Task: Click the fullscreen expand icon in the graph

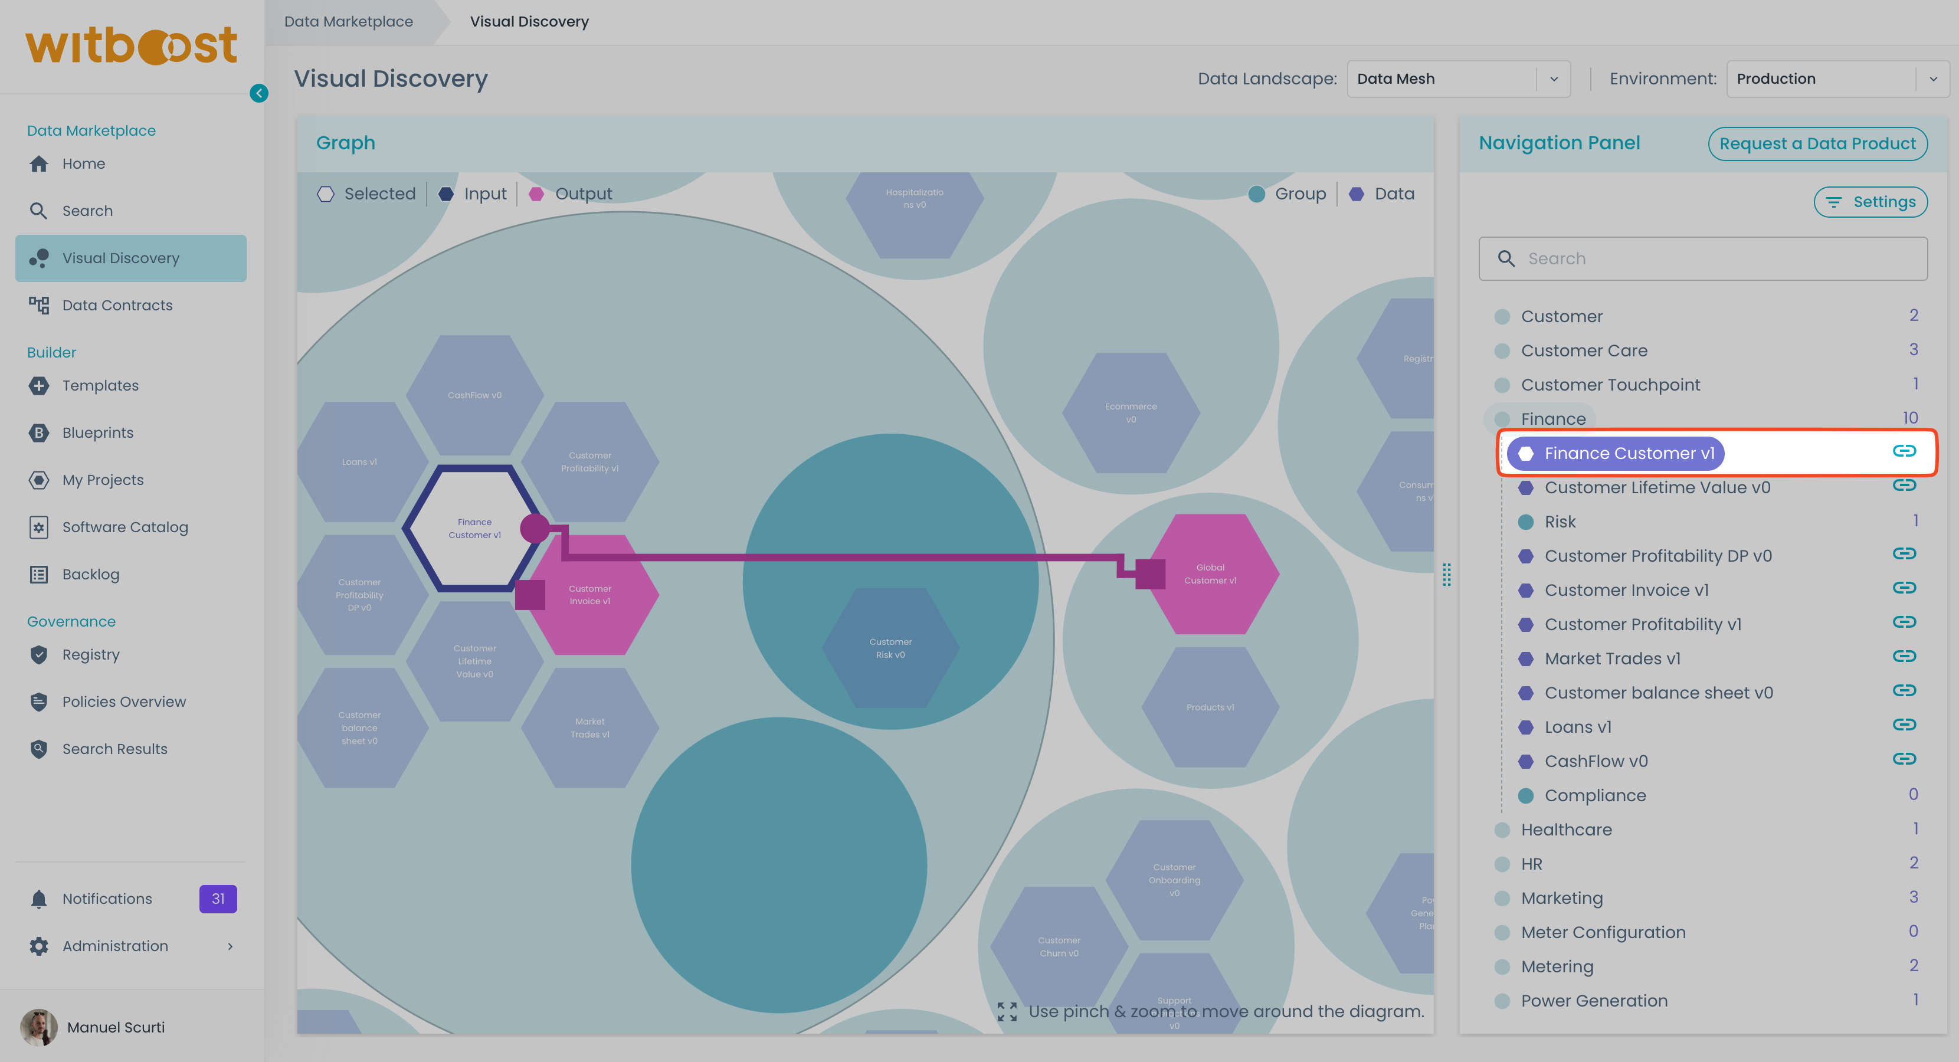Action: [x=1007, y=1011]
